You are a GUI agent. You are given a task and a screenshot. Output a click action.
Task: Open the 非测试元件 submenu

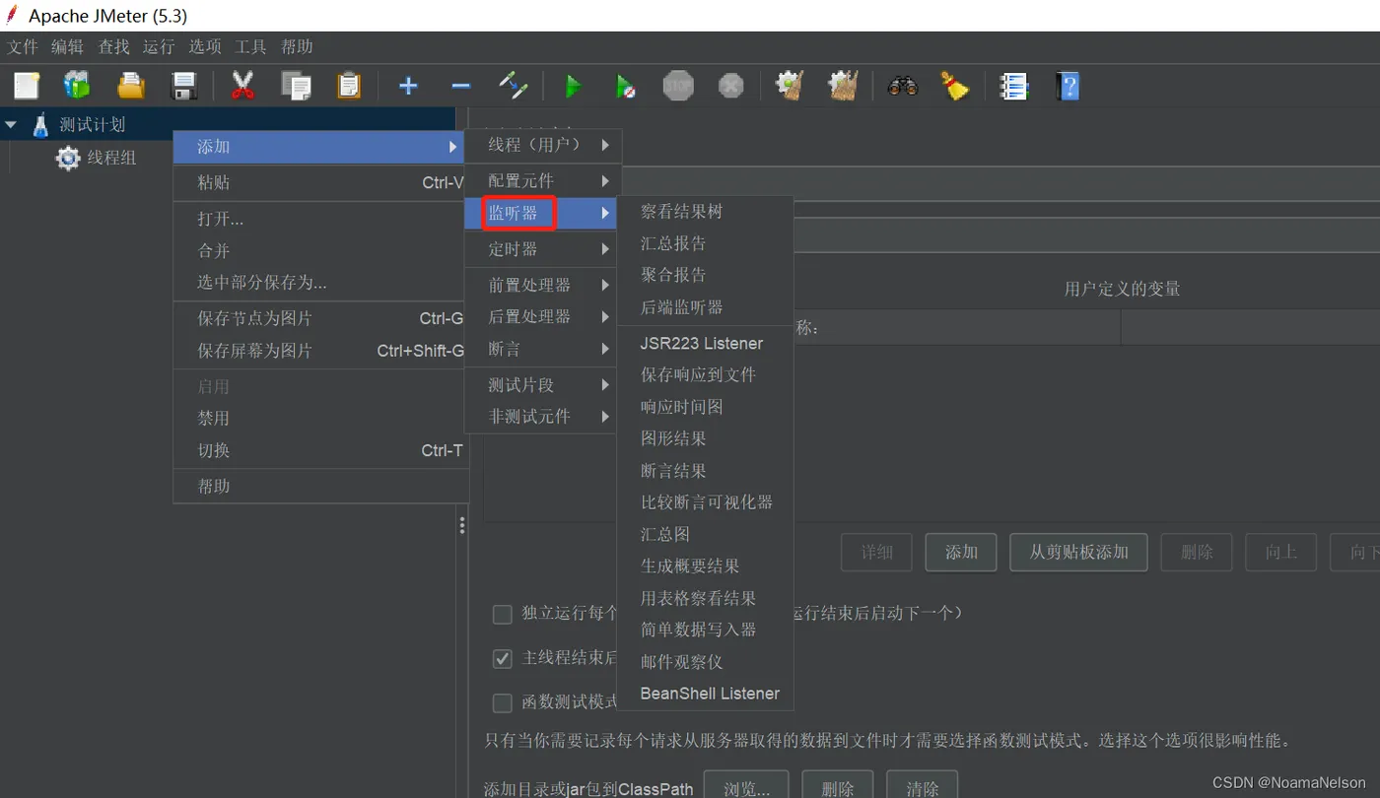tap(543, 417)
